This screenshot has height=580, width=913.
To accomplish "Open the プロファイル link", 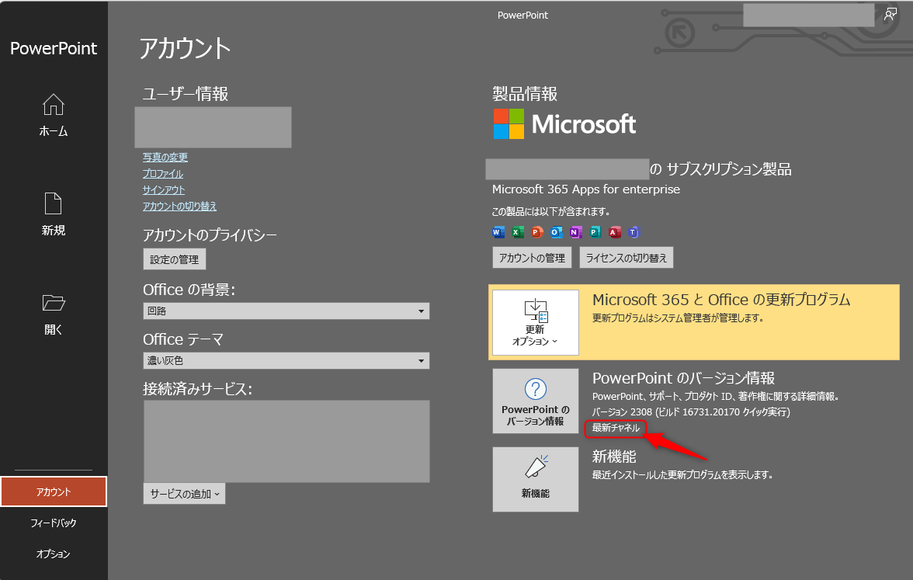I will (163, 174).
